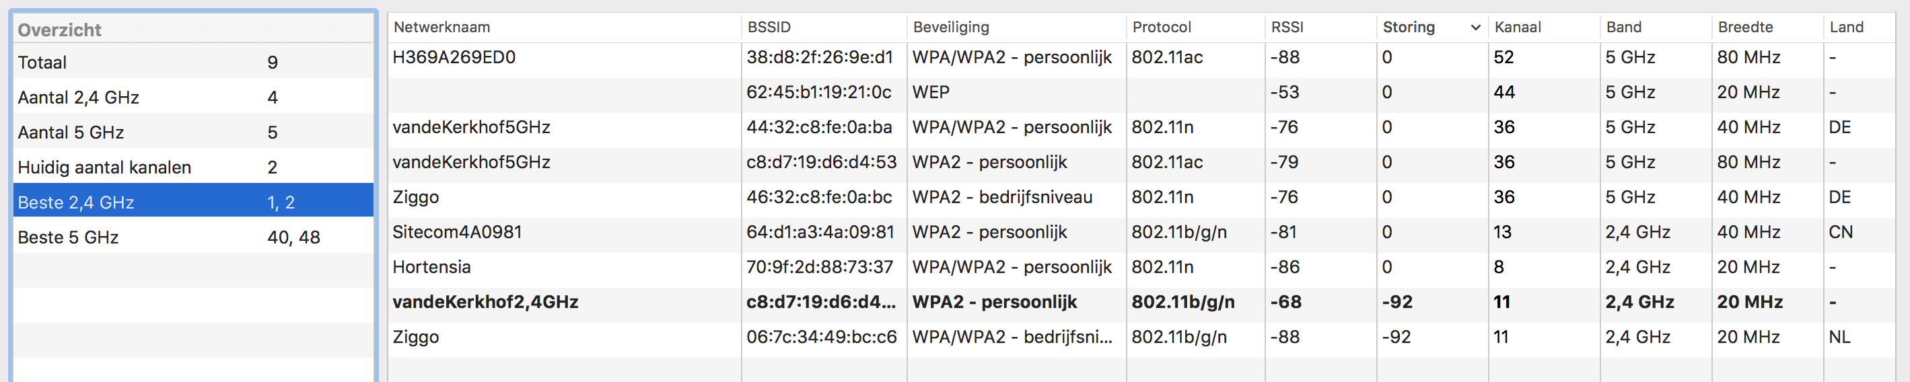This screenshot has width=1910, height=382.
Task: Sort by Breedte column header
Action: (x=1745, y=28)
